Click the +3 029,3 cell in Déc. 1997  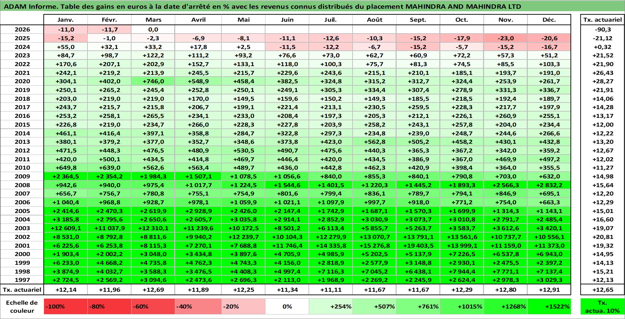pos(549,280)
